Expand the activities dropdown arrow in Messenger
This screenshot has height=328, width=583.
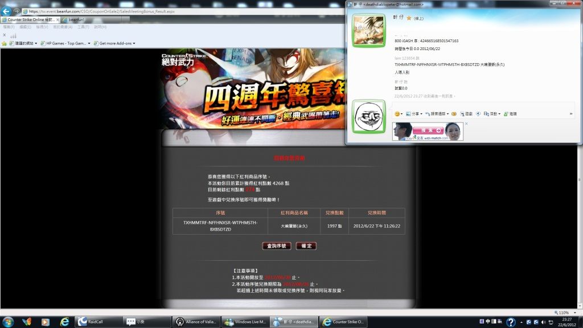(499, 114)
